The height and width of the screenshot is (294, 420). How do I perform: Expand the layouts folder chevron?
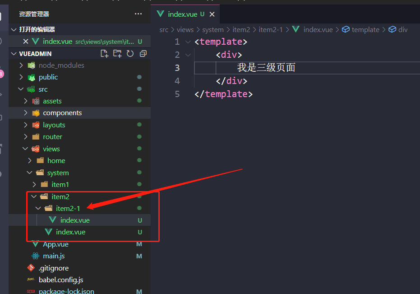click(x=25, y=125)
